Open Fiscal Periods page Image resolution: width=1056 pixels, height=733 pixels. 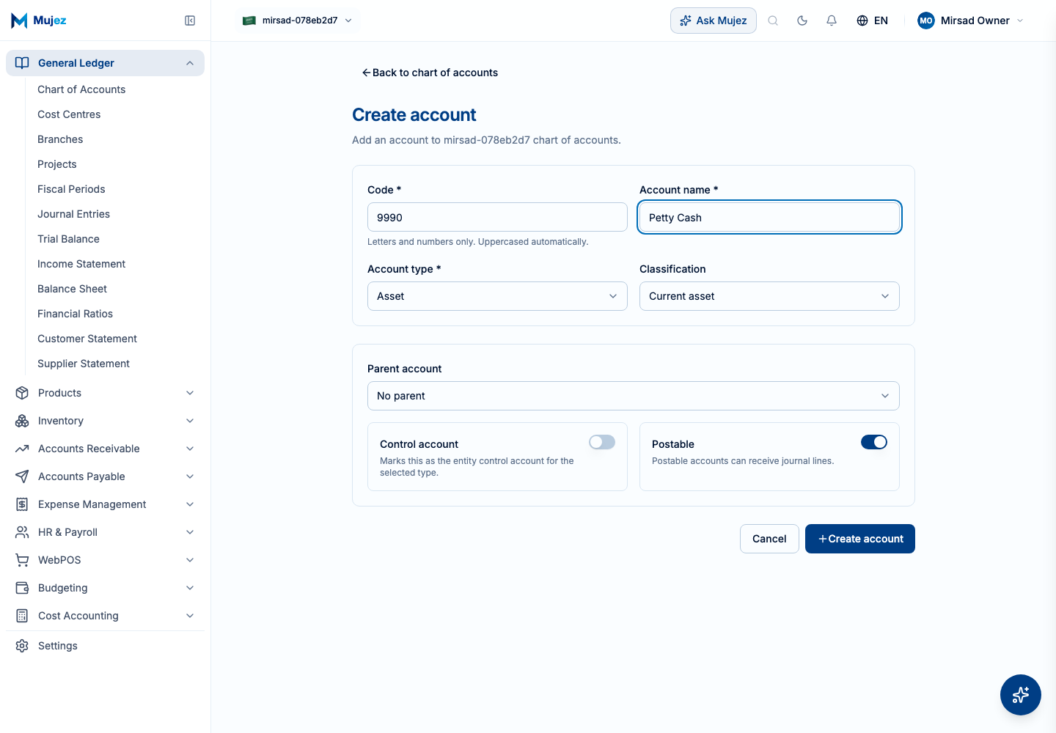point(71,189)
